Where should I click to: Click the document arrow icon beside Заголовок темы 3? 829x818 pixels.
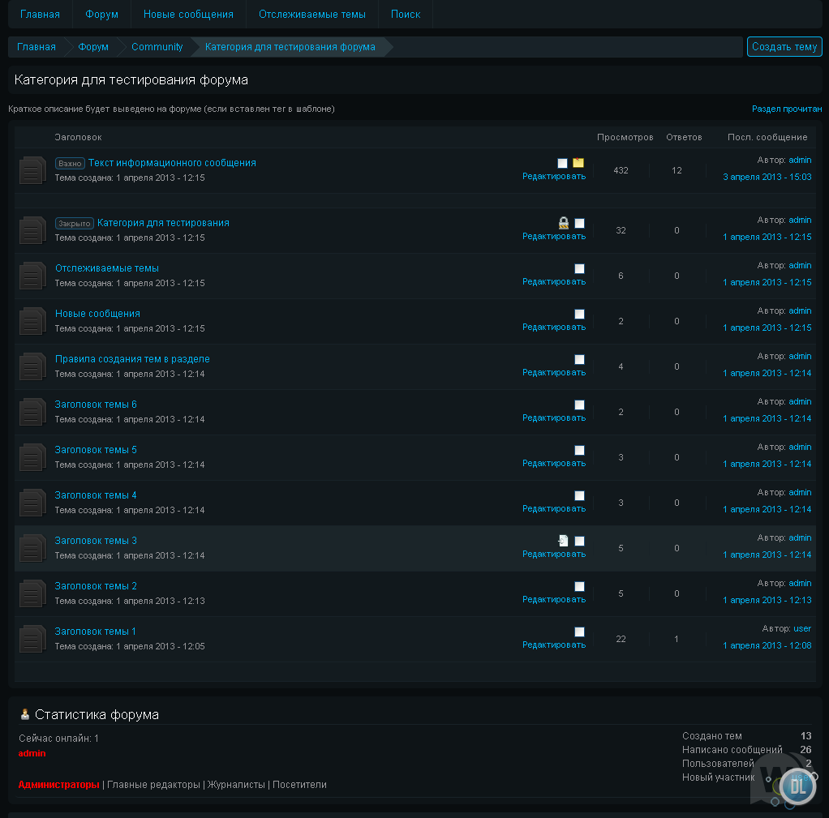pyautogui.click(x=564, y=541)
